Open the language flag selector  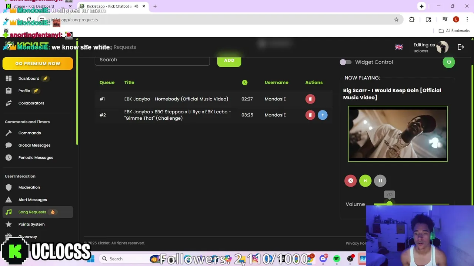(x=399, y=47)
